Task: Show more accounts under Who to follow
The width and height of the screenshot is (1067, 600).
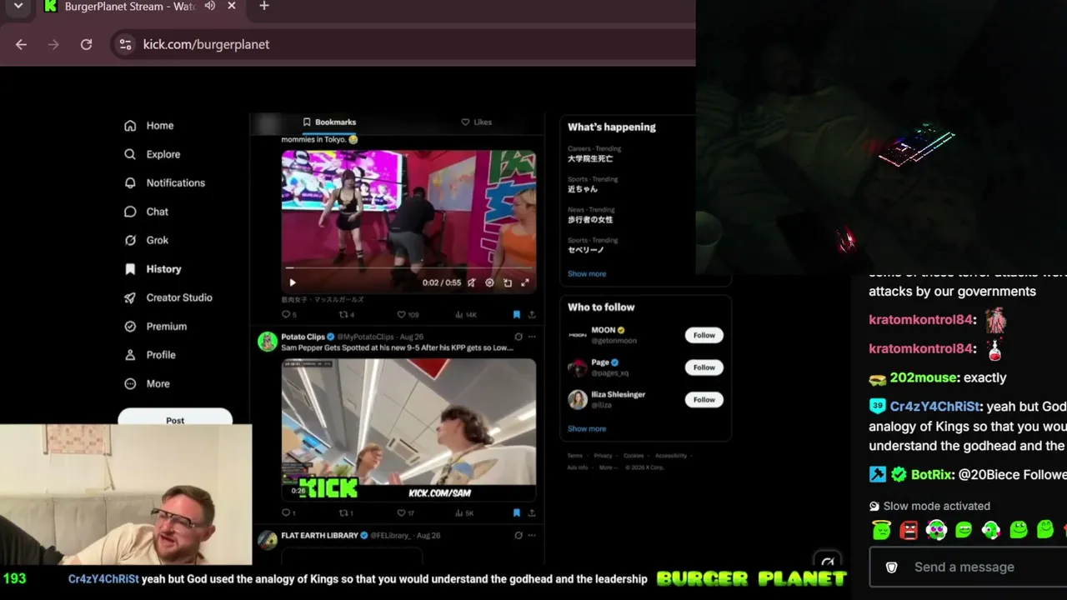Action: (587, 428)
